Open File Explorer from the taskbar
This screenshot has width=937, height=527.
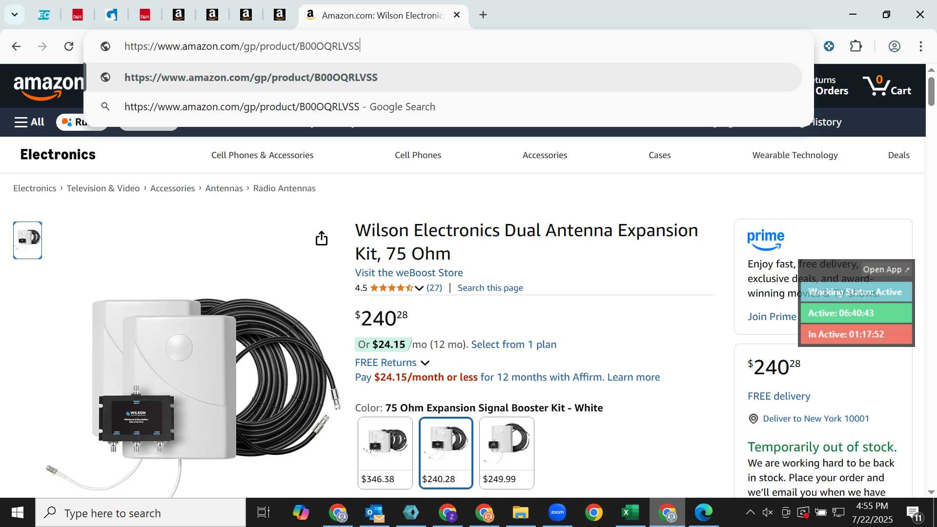click(x=520, y=513)
